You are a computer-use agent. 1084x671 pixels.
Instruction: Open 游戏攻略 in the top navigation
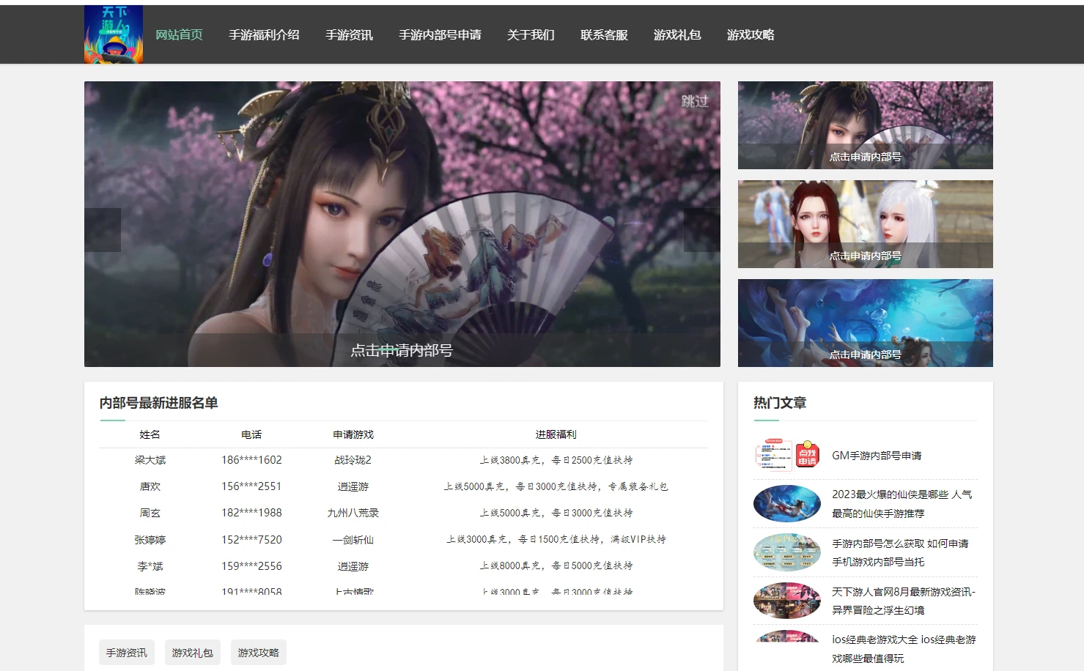coord(751,34)
